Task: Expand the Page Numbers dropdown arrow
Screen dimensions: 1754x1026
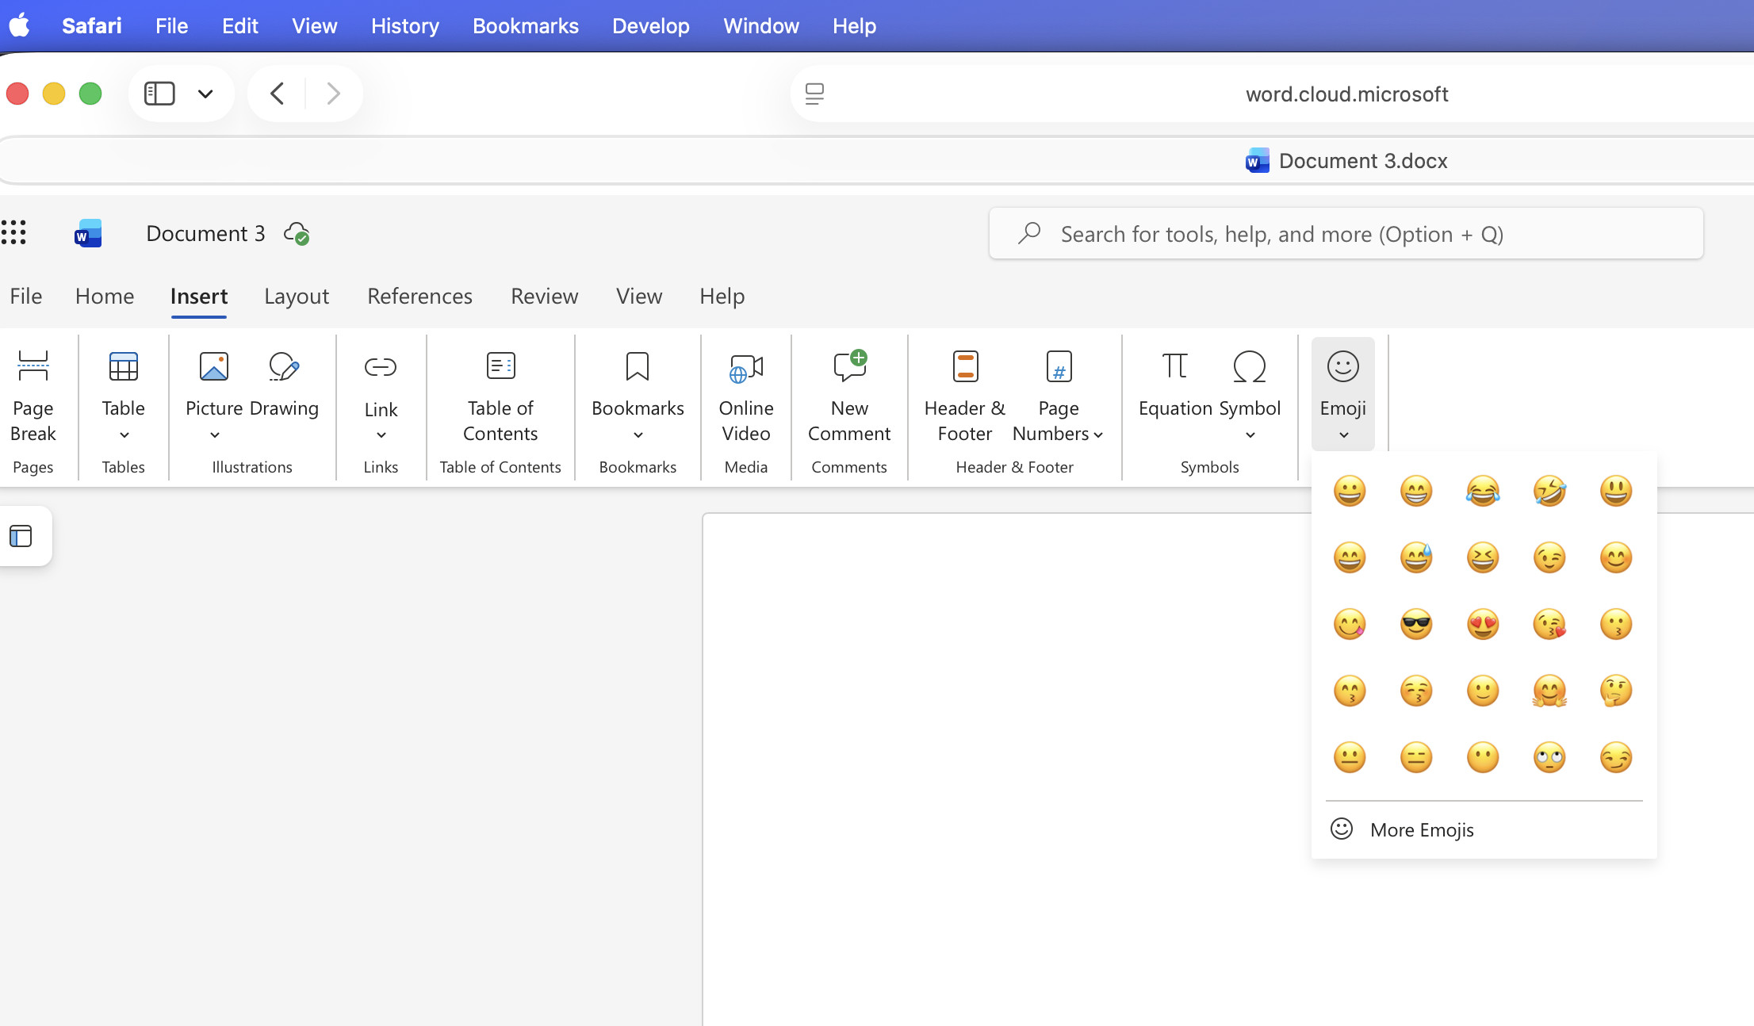Action: pos(1098,435)
